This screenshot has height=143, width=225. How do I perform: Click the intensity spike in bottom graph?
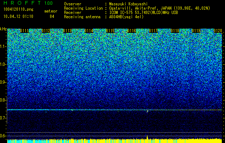pos(147,137)
